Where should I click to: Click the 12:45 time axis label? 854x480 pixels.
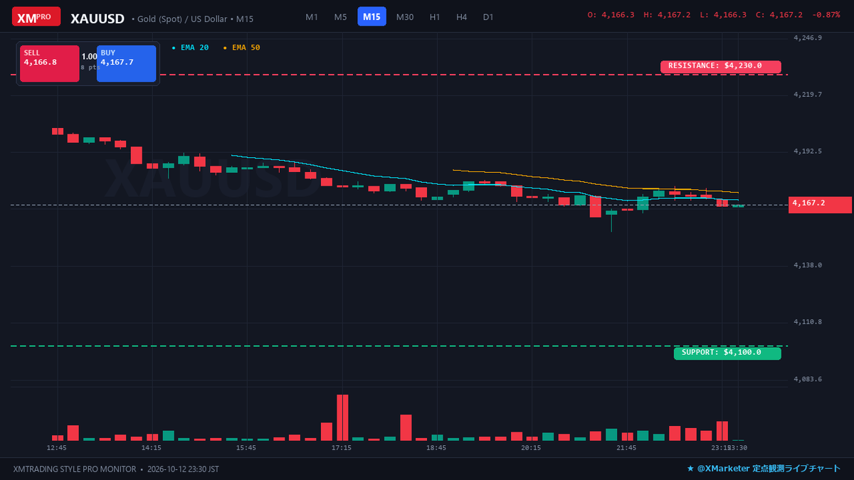click(x=57, y=448)
